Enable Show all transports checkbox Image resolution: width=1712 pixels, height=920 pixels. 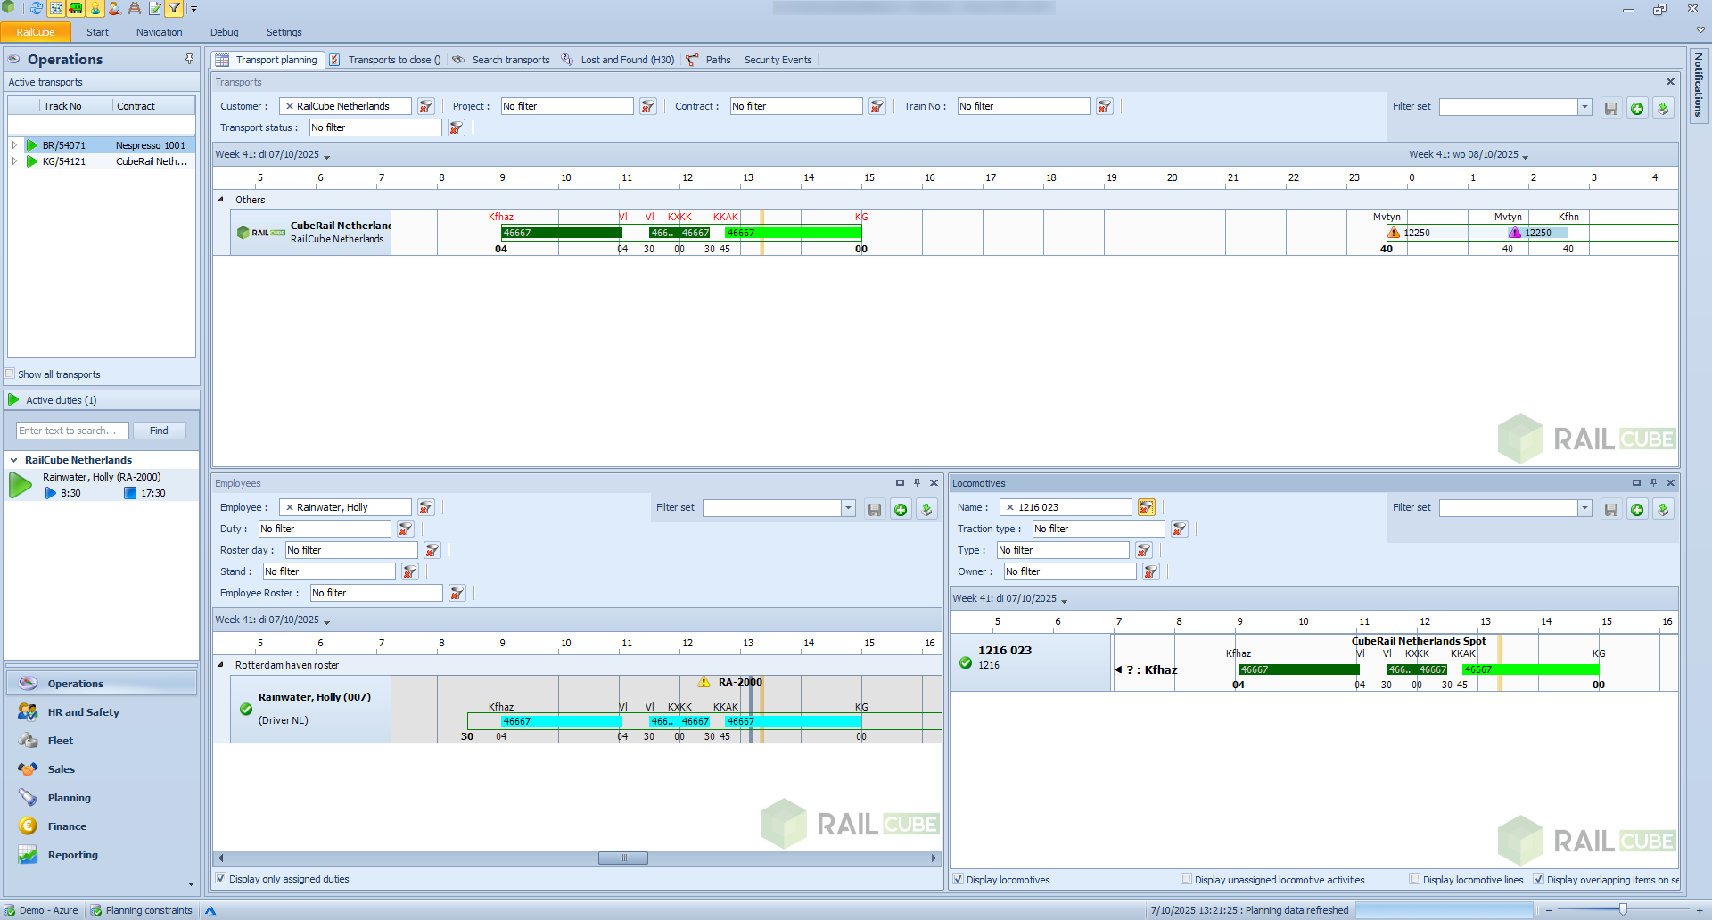[x=11, y=374]
